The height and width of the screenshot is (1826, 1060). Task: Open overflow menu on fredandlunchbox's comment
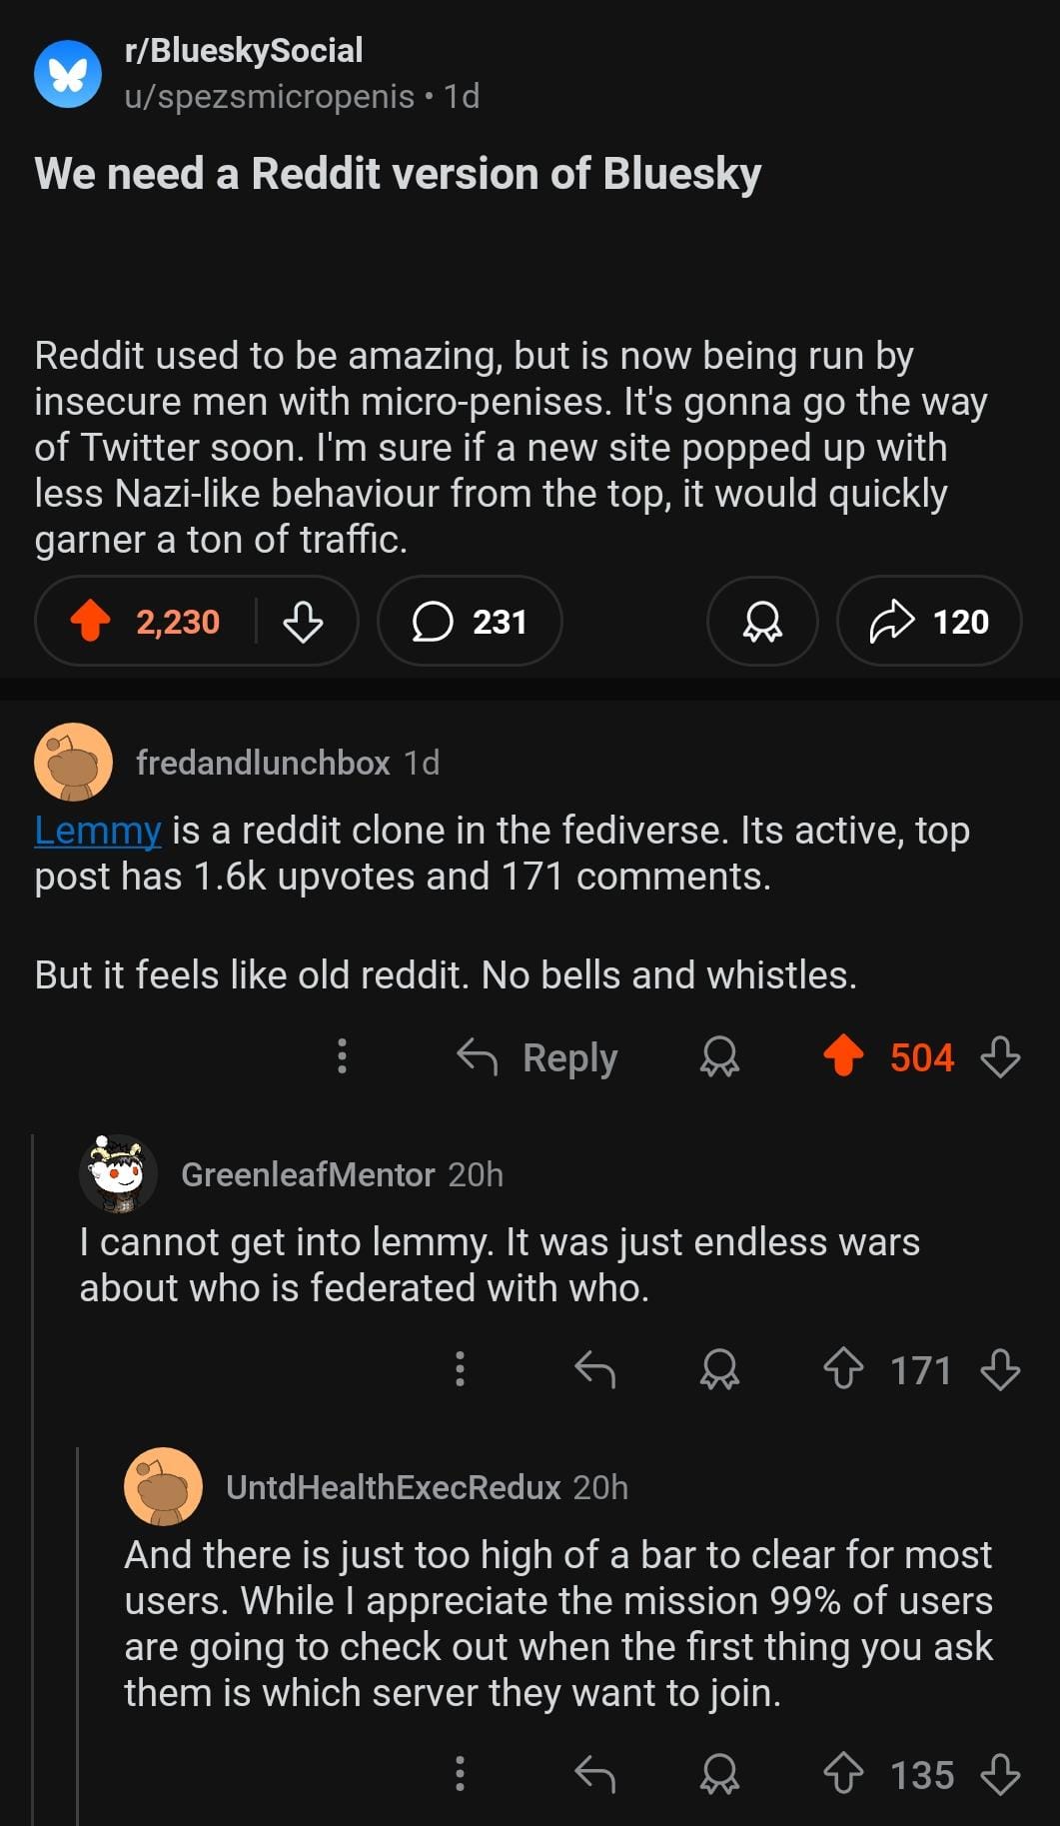(x=343, y=1056)
